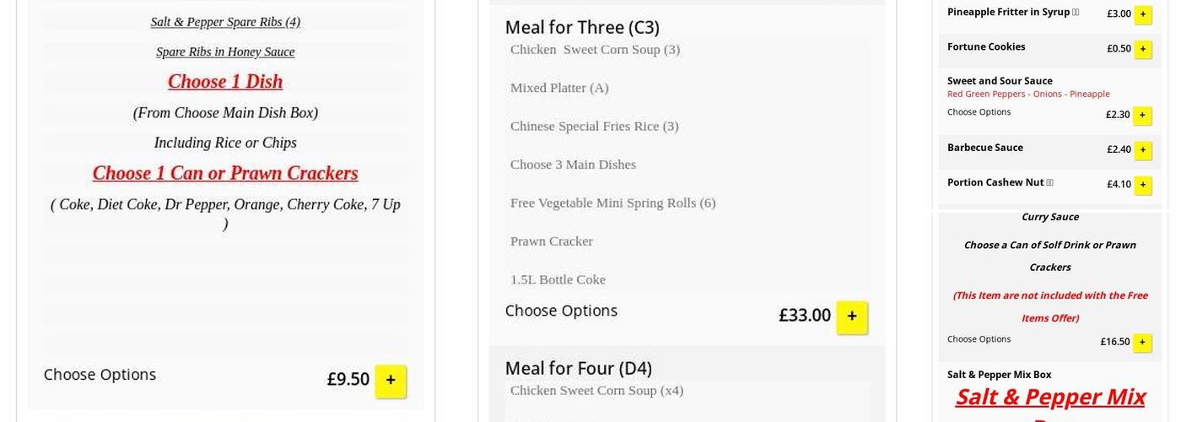Screen dimensions: 1181x422
Task: Add Meal for Three (C3) to order
Action: pyautogui.click(x=852, y=316)
